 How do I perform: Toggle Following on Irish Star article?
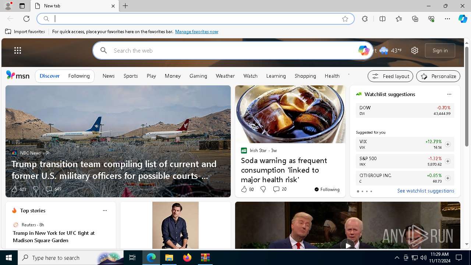[327, 190]
